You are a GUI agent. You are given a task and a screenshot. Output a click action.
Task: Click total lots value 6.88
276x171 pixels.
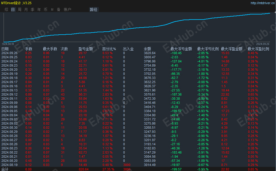point(28,169)
